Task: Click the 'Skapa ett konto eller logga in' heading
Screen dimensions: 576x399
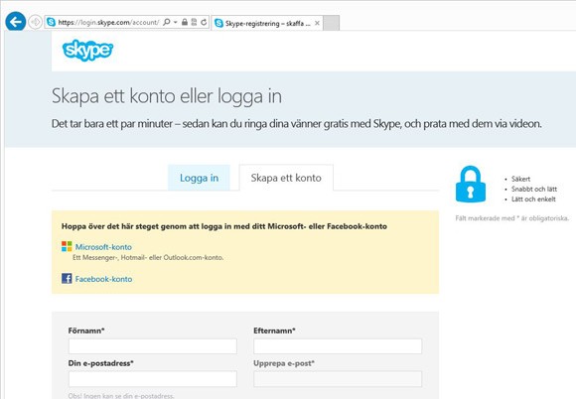Action: pos(167,96)
